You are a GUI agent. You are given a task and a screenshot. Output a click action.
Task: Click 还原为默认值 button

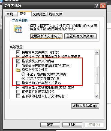point(85,106)
